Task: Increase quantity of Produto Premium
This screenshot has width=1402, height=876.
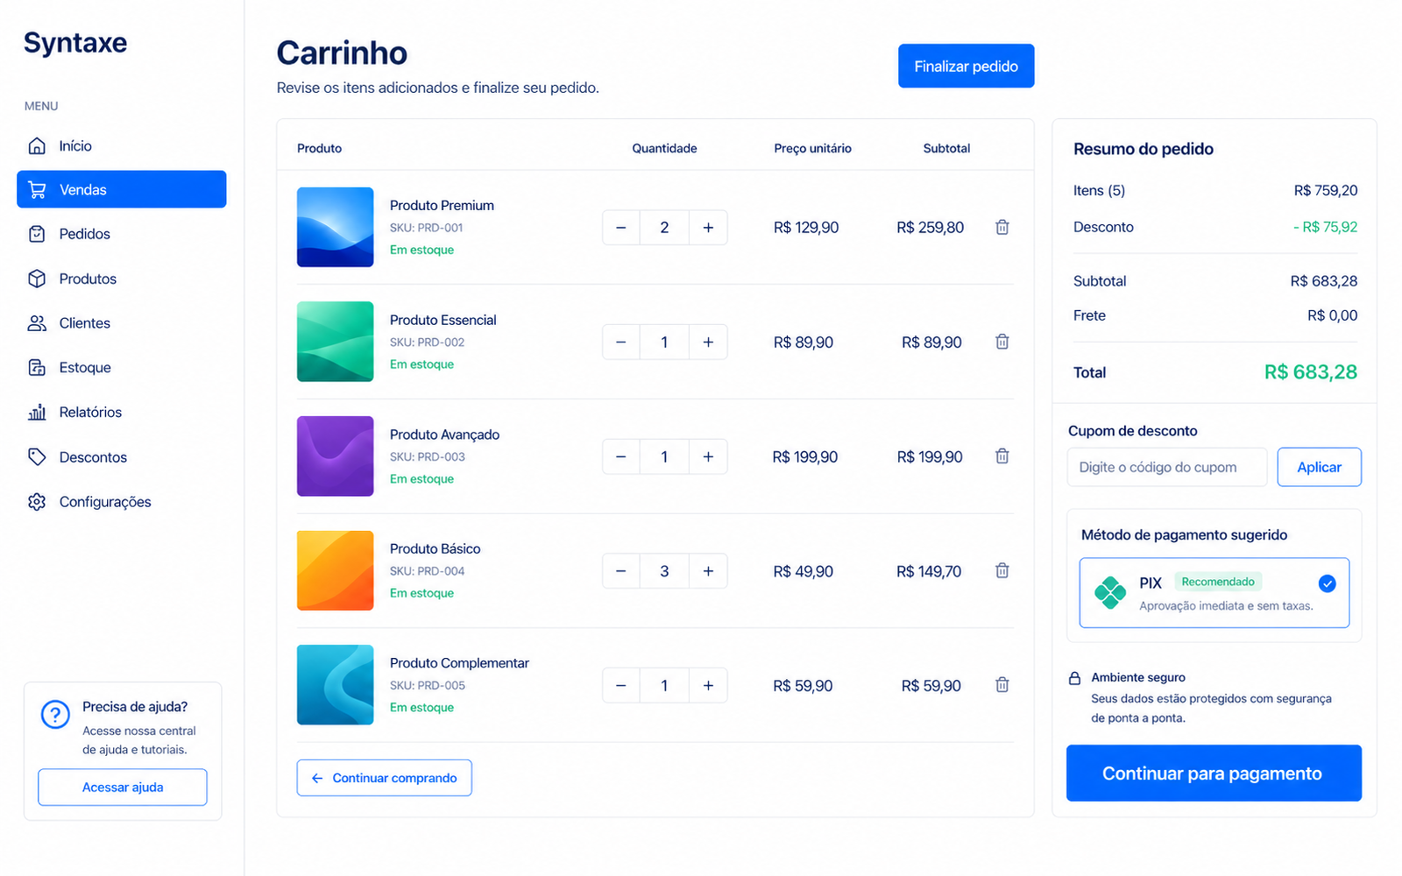Action: point(708,228)
